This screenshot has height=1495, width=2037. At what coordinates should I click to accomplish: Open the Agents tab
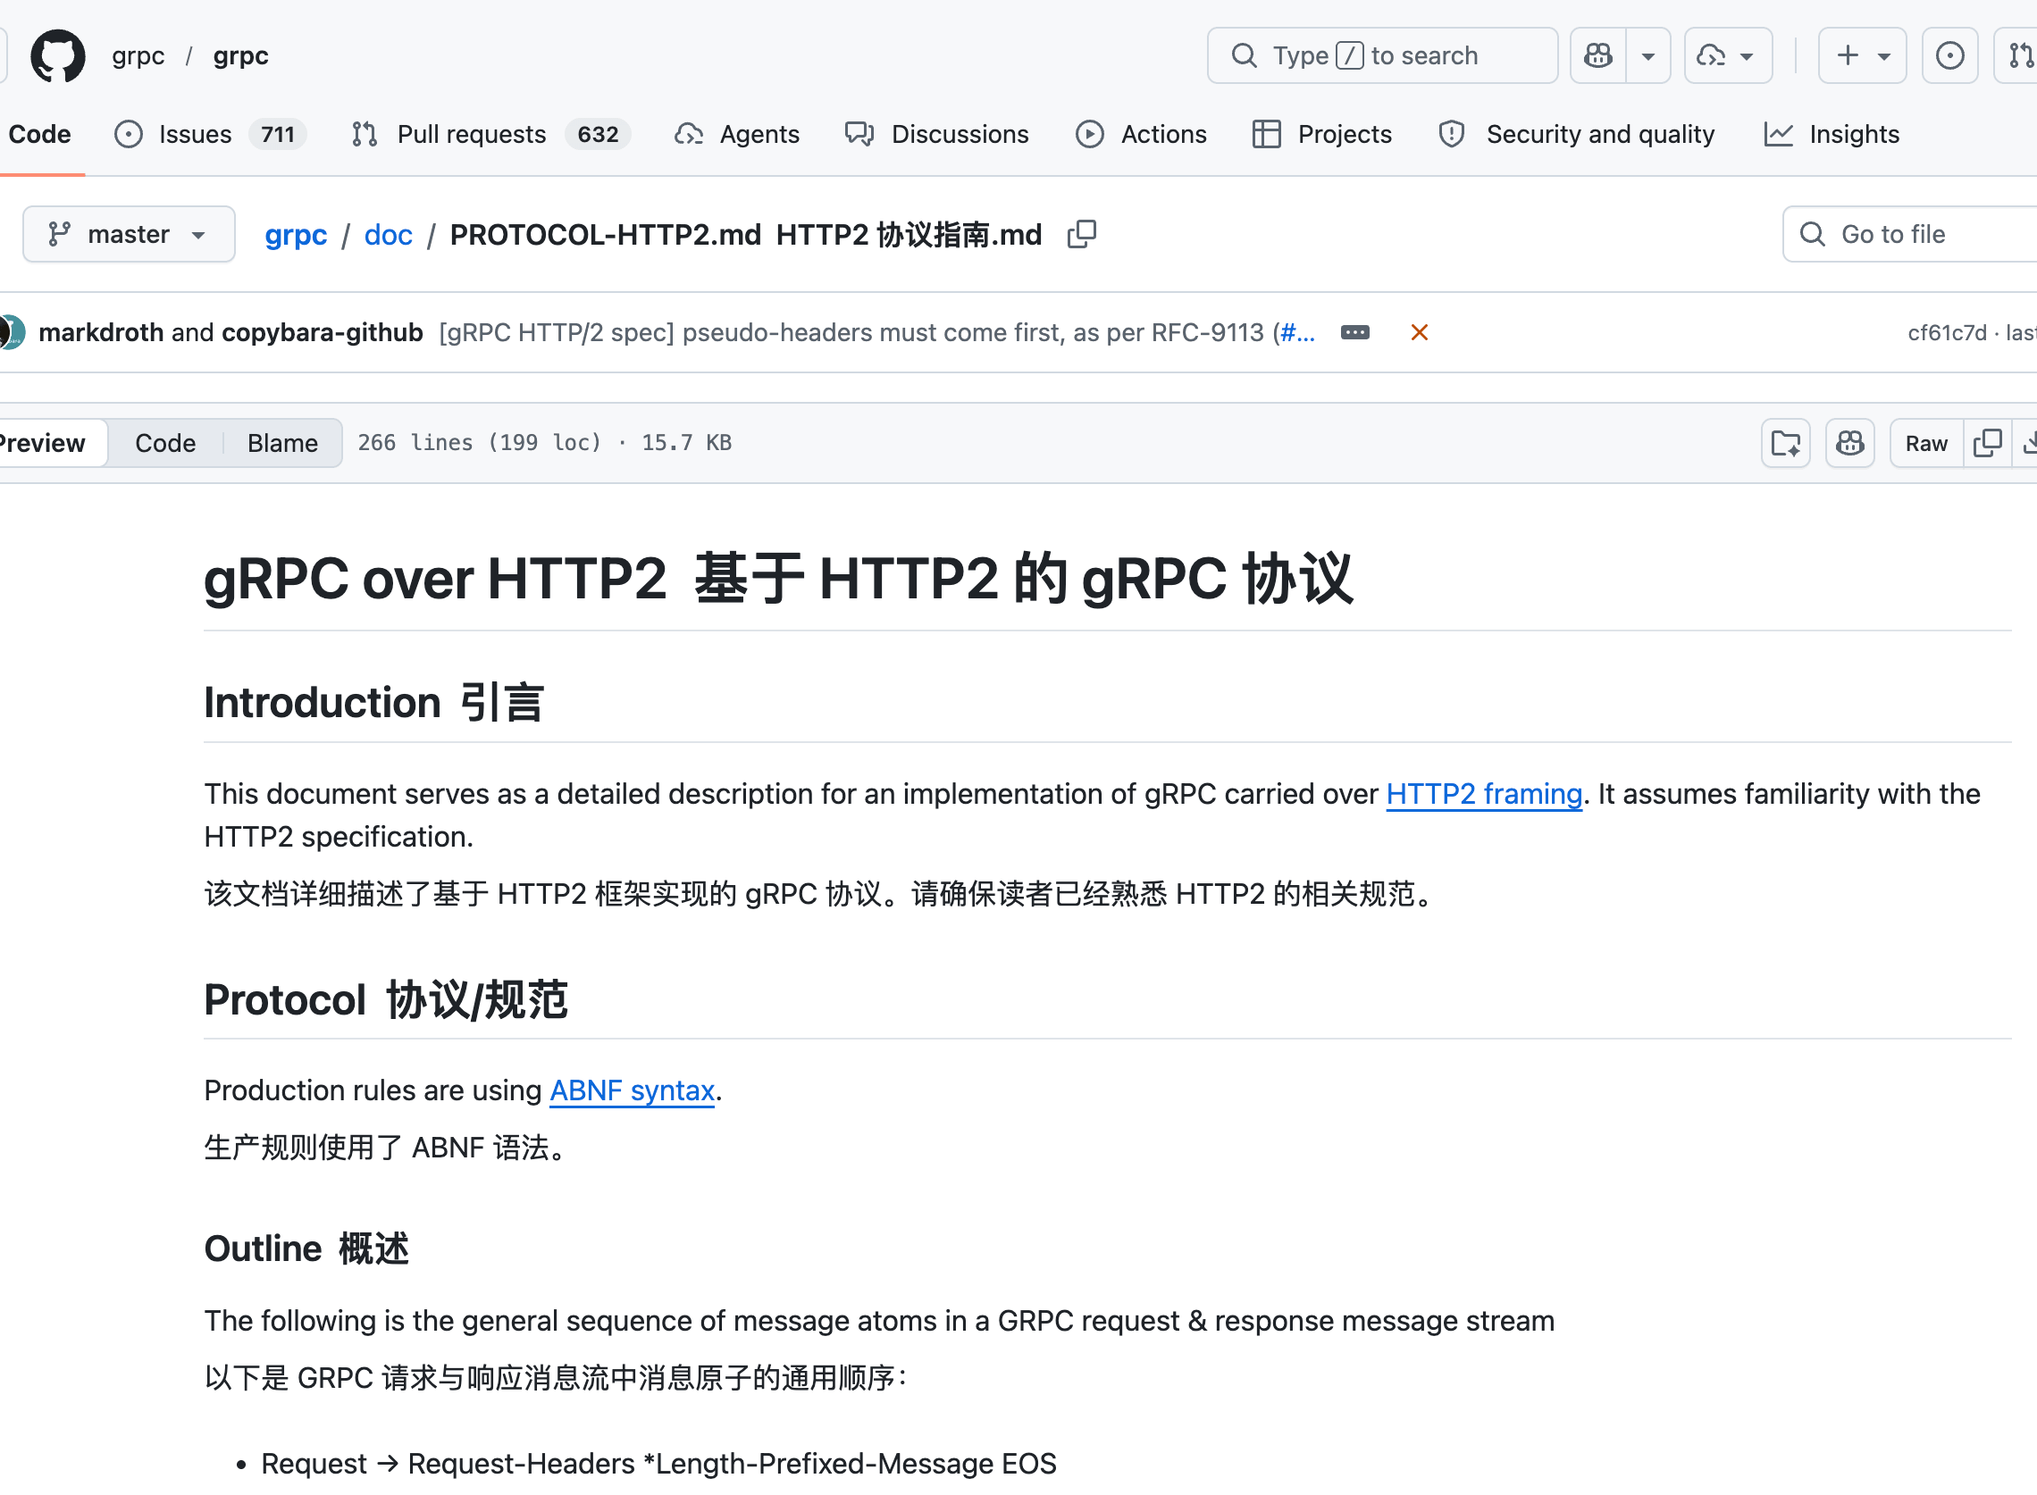click(738, 135)
